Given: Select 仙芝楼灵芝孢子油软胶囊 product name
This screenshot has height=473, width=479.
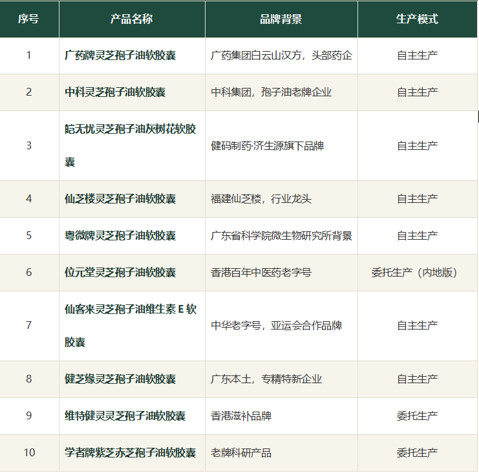Looking at the screenshot, I should pos(120,199).
